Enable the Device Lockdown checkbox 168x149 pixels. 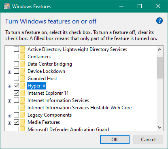pos(17,71)
